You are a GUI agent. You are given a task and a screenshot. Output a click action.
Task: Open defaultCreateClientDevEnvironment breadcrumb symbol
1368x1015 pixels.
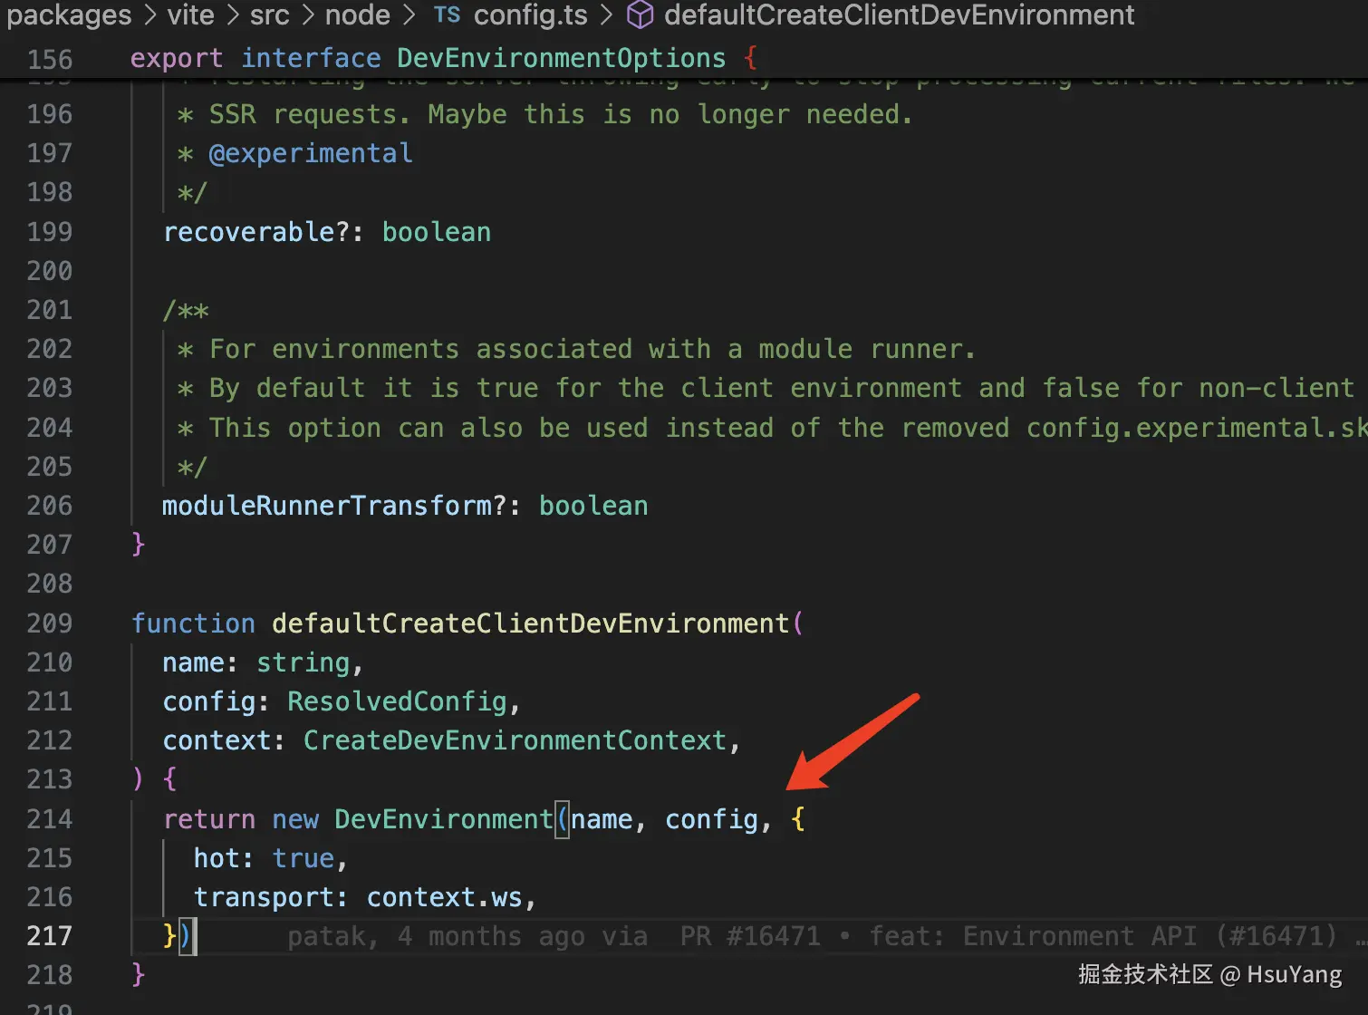[x=899, y=15]
